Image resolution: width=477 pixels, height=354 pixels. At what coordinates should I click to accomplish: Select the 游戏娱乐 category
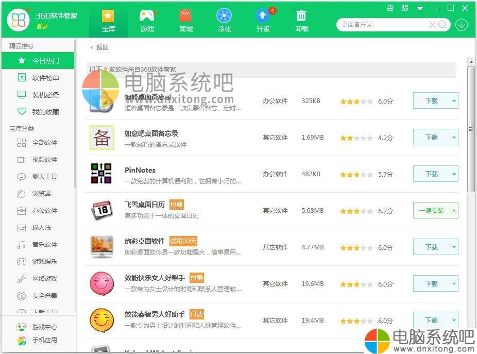pyautogui.click(x=38, y=261)
